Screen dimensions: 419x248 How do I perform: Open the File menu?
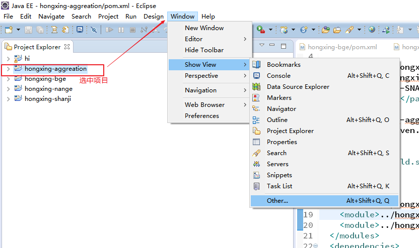(8, 17)
